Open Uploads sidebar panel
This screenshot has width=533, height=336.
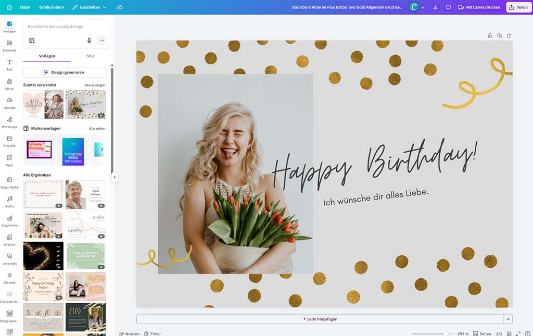(x=9, y=103)
